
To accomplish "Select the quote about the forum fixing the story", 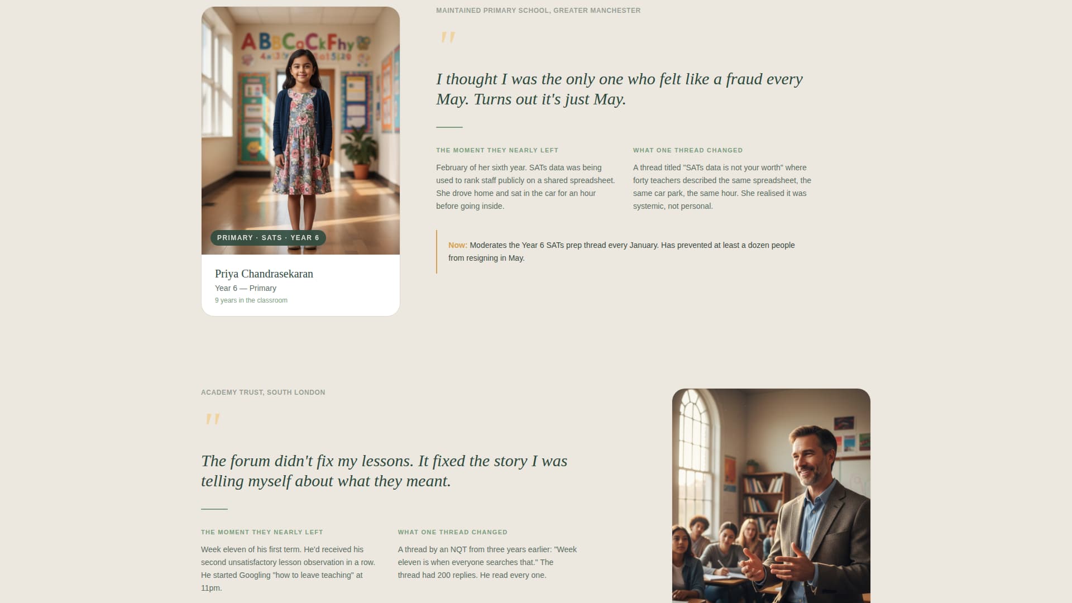I will click(x=384, y=470).
